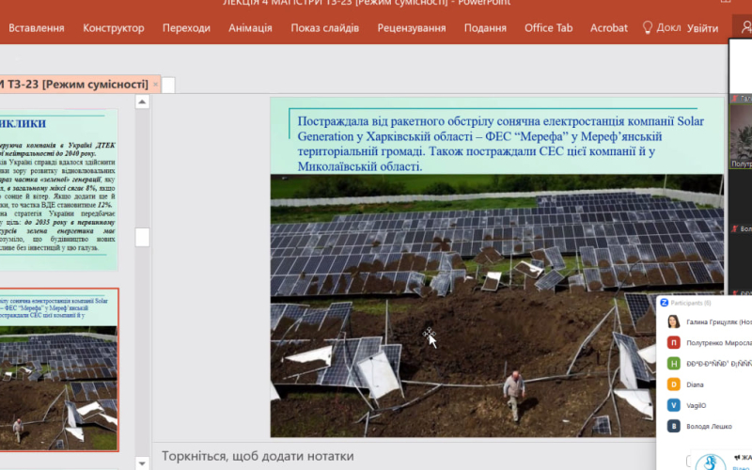Screen dimensions: 752x470
Task: Click the blue 'V' avatar of VagilO
Action: pos(673,405)
